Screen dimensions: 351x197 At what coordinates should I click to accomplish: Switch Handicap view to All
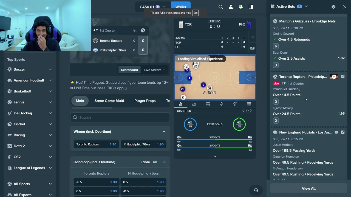pos(155,162)
